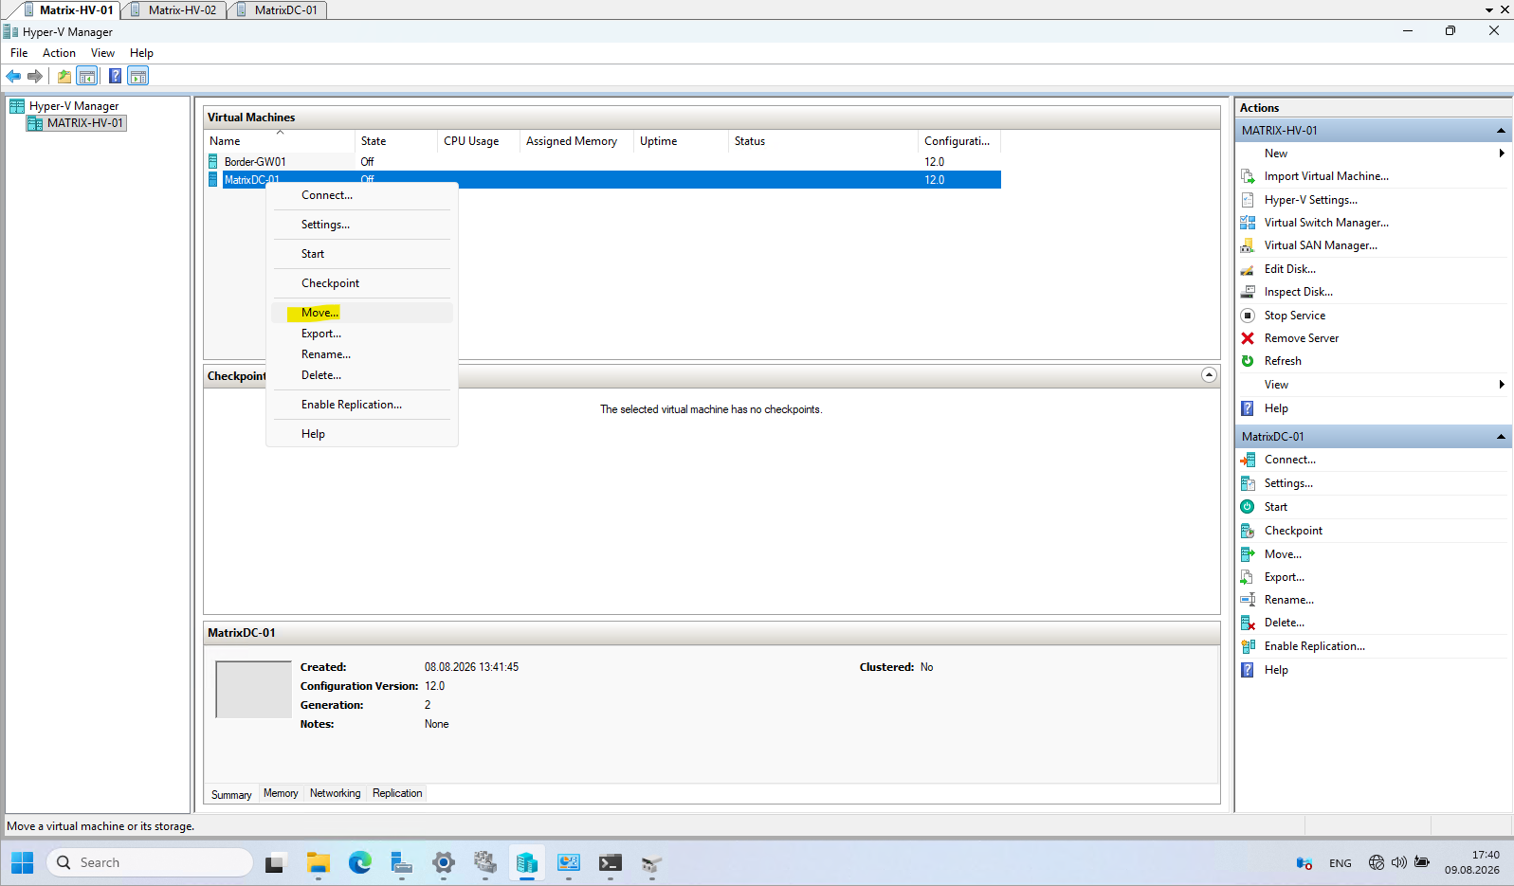Choose Export in the context menu
Screen dimensions: 1514x886
(362, 334)
